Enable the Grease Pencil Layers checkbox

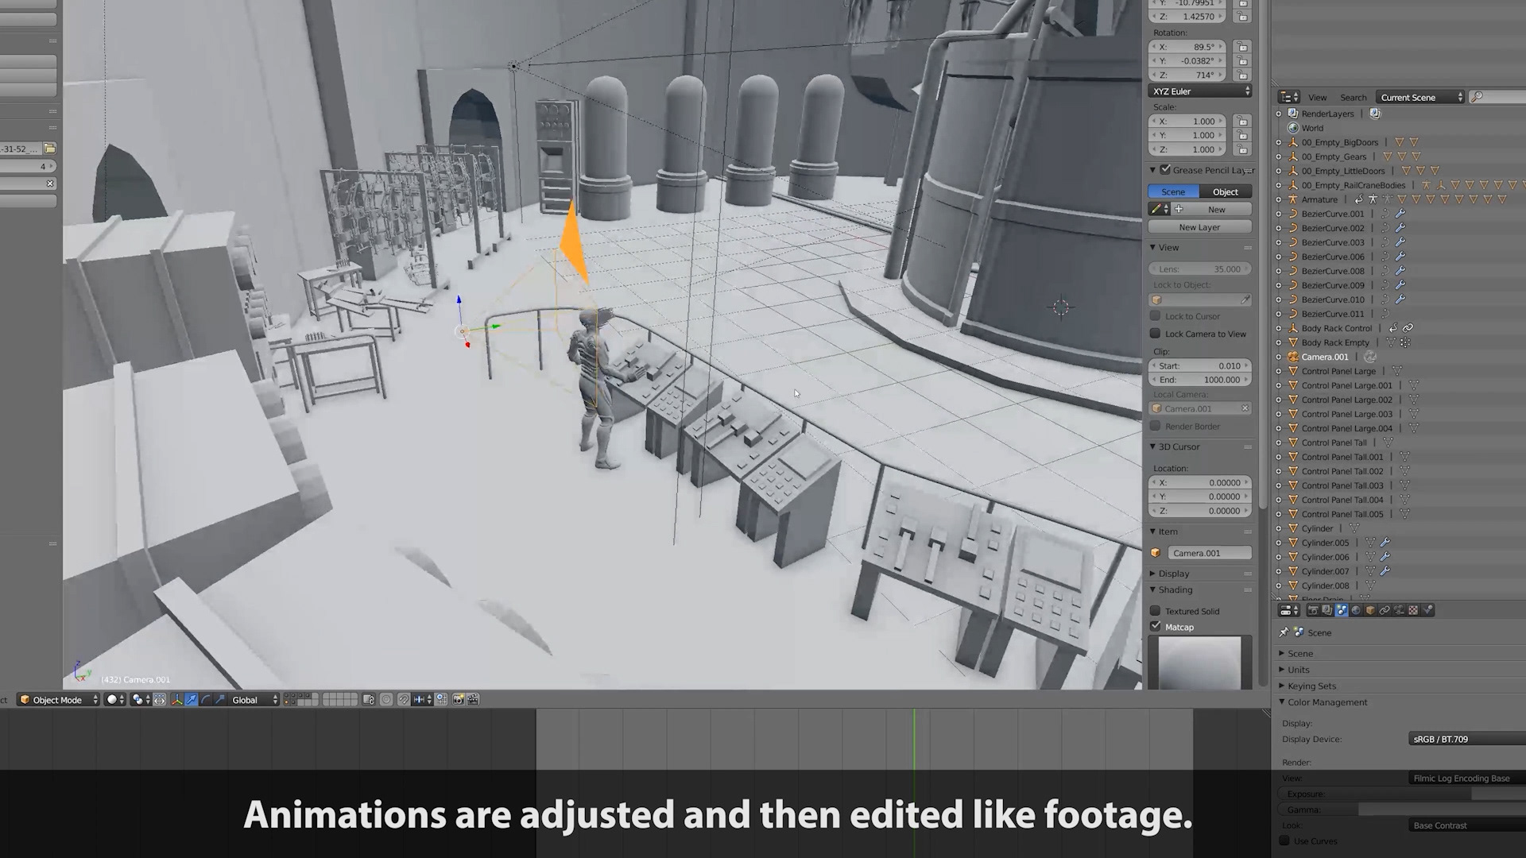tap(1165, 169)
